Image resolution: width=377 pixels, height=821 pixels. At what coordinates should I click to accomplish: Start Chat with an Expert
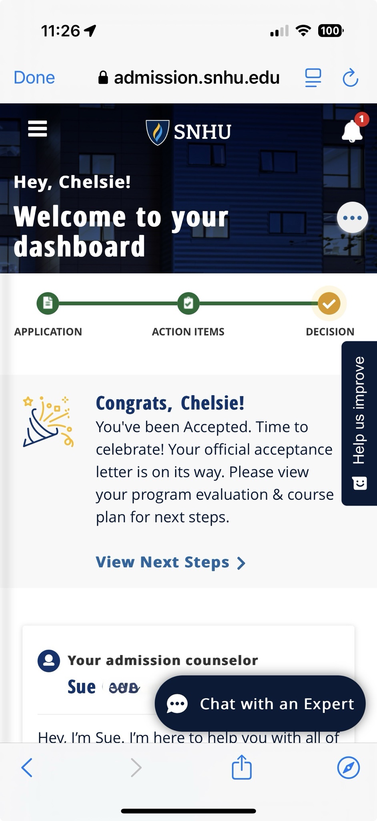[260, 704]
